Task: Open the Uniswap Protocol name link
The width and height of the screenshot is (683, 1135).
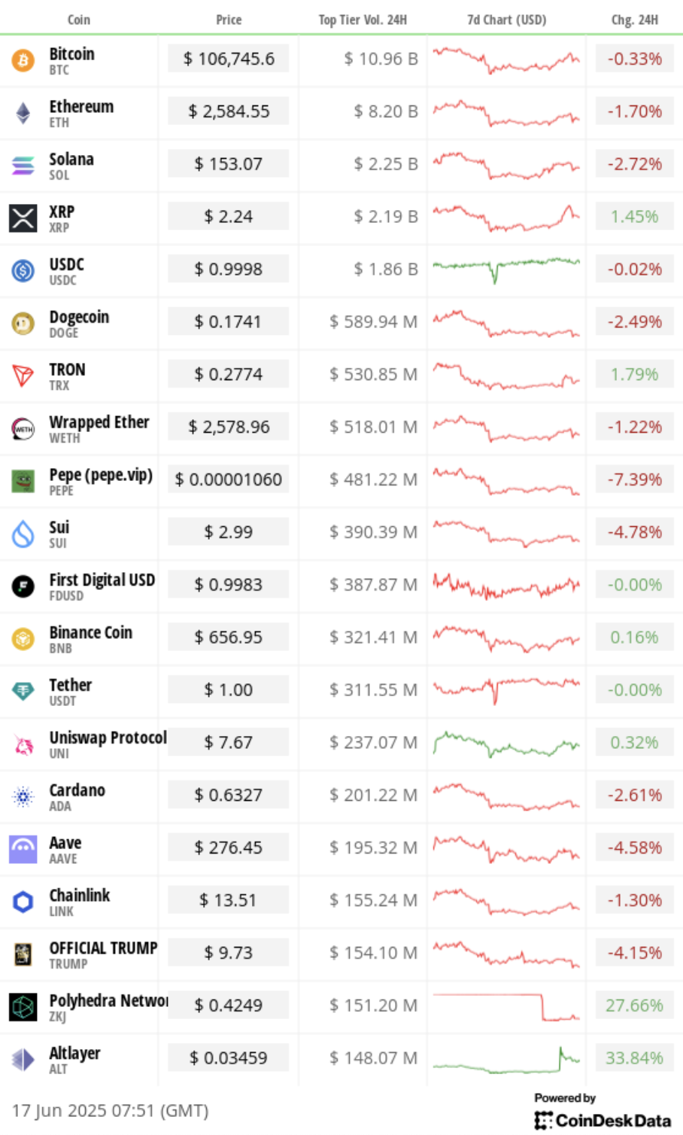Action: 108,737
